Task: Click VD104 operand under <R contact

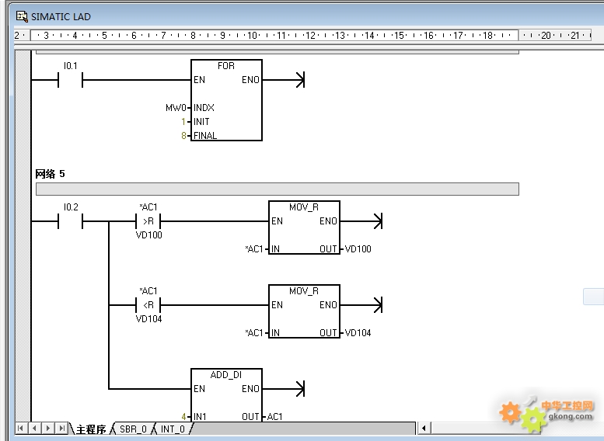Action: (148, 319)
